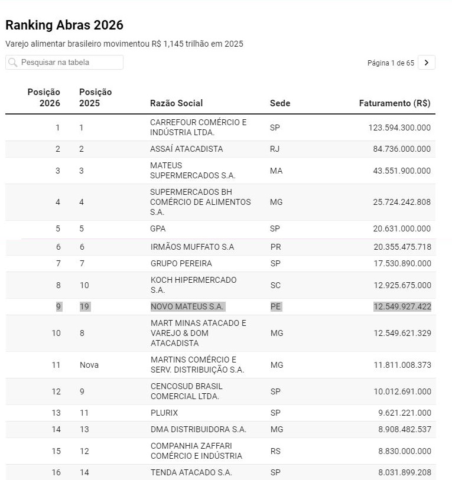Screen dimensions: 452x480
Task: Click GPA in the Razão Social column
Action: pyautogui.click(x=159, y=228)
